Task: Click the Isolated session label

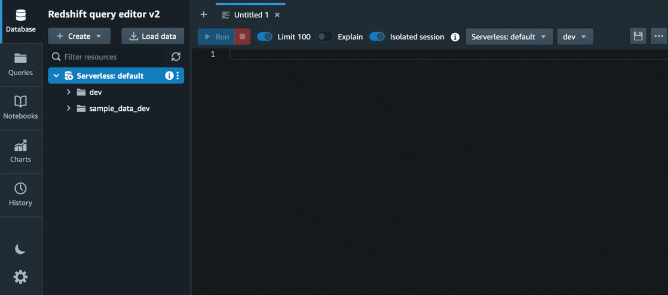Action: (x=417, y=37)
